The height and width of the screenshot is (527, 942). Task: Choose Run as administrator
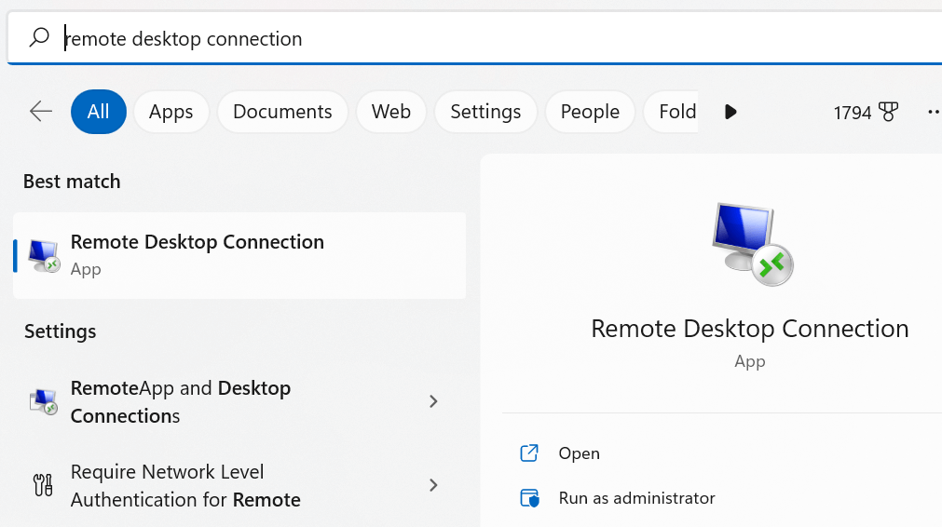click(x=636, y=498)
